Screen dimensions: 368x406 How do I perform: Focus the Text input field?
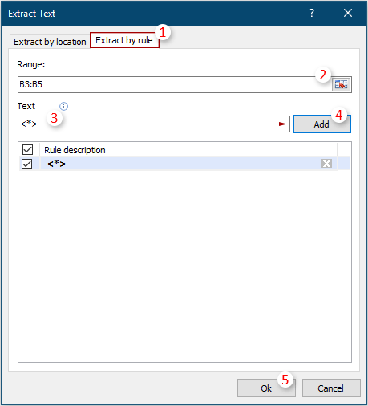(154, 124)
